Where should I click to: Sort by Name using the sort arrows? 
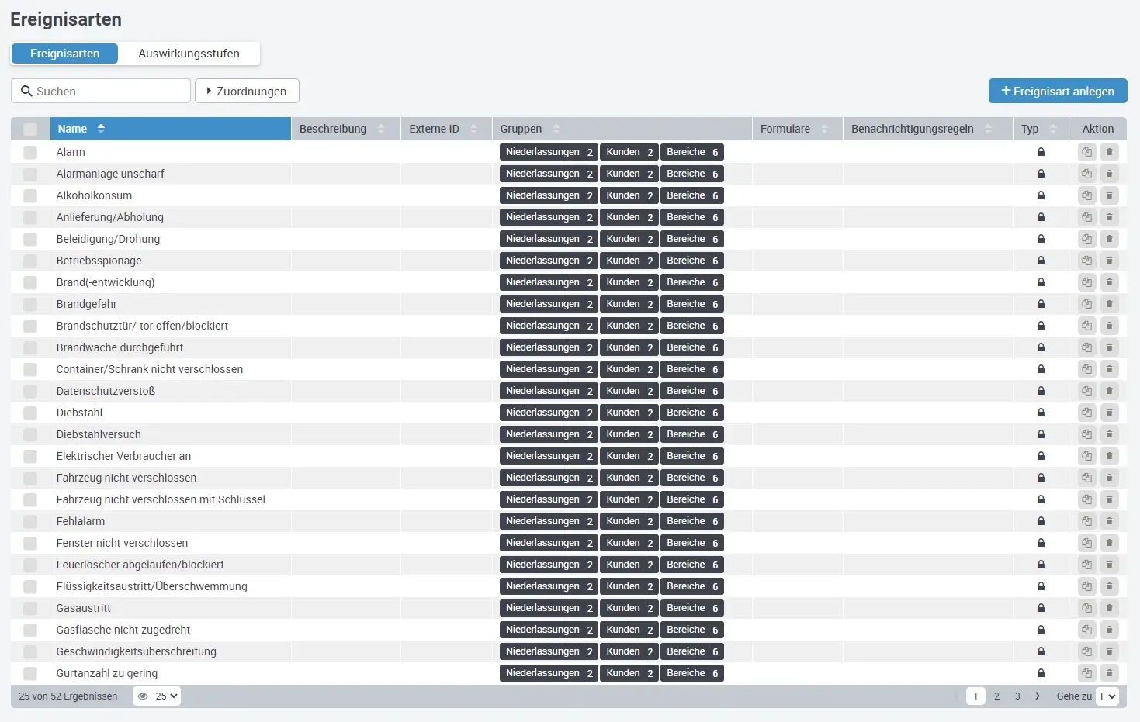pos(101,129)
